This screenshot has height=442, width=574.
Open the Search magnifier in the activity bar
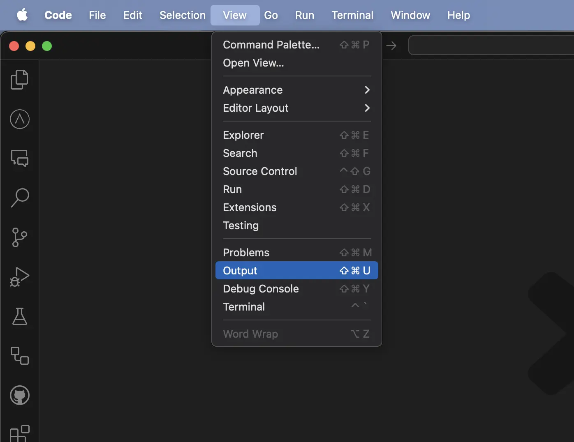tap(20, 198)
